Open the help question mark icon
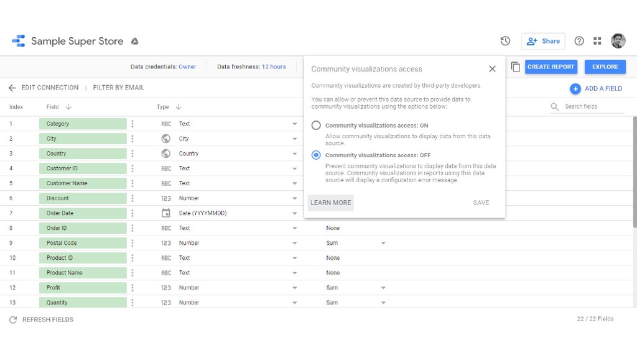The width and height of the screenshot is (637, 358). 579,41
